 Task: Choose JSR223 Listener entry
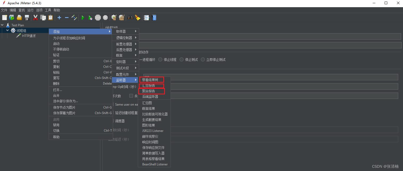coord(154,131)
